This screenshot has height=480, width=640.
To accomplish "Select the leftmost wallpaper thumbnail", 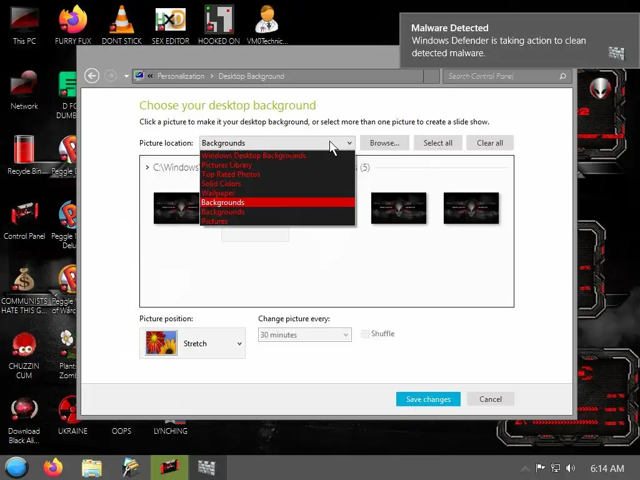I will click(x=177, y=208).
